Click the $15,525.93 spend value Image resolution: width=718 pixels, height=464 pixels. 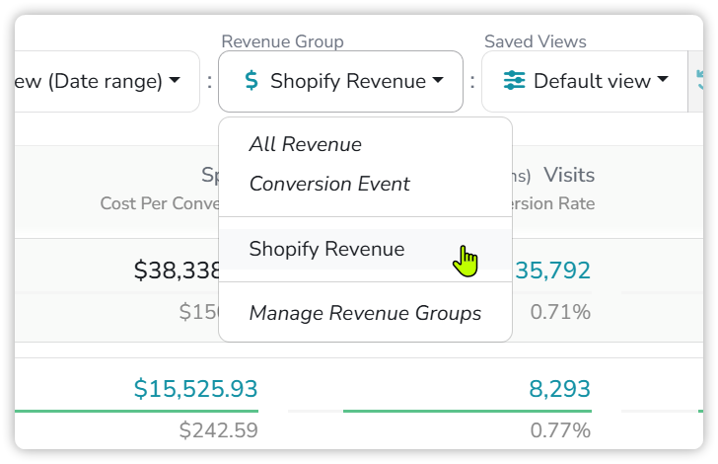click(195, 389)
